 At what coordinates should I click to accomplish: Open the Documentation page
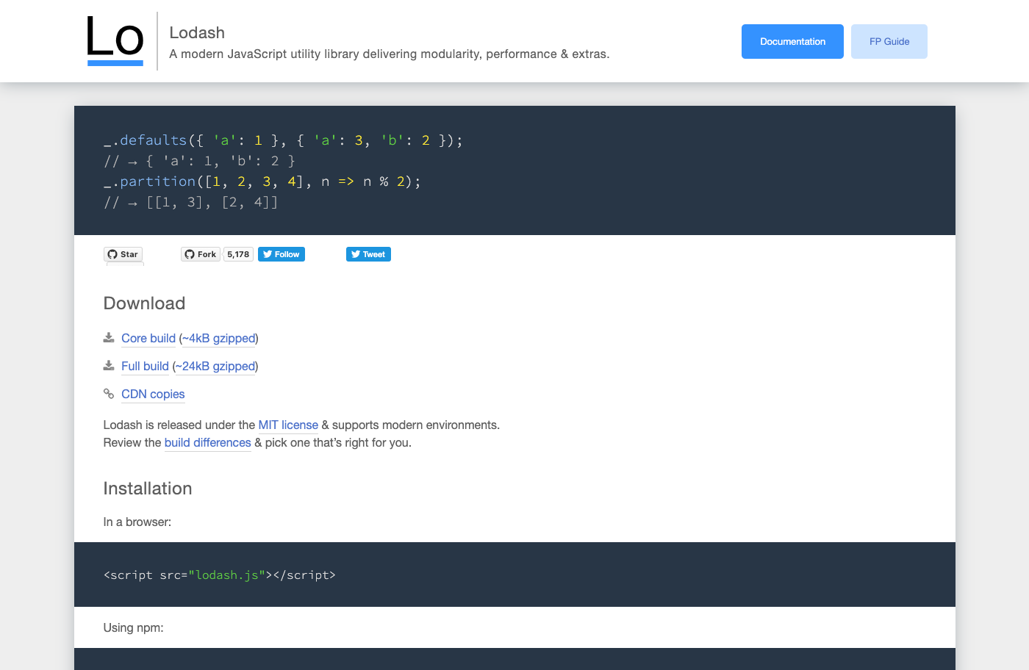click(792, 41)
